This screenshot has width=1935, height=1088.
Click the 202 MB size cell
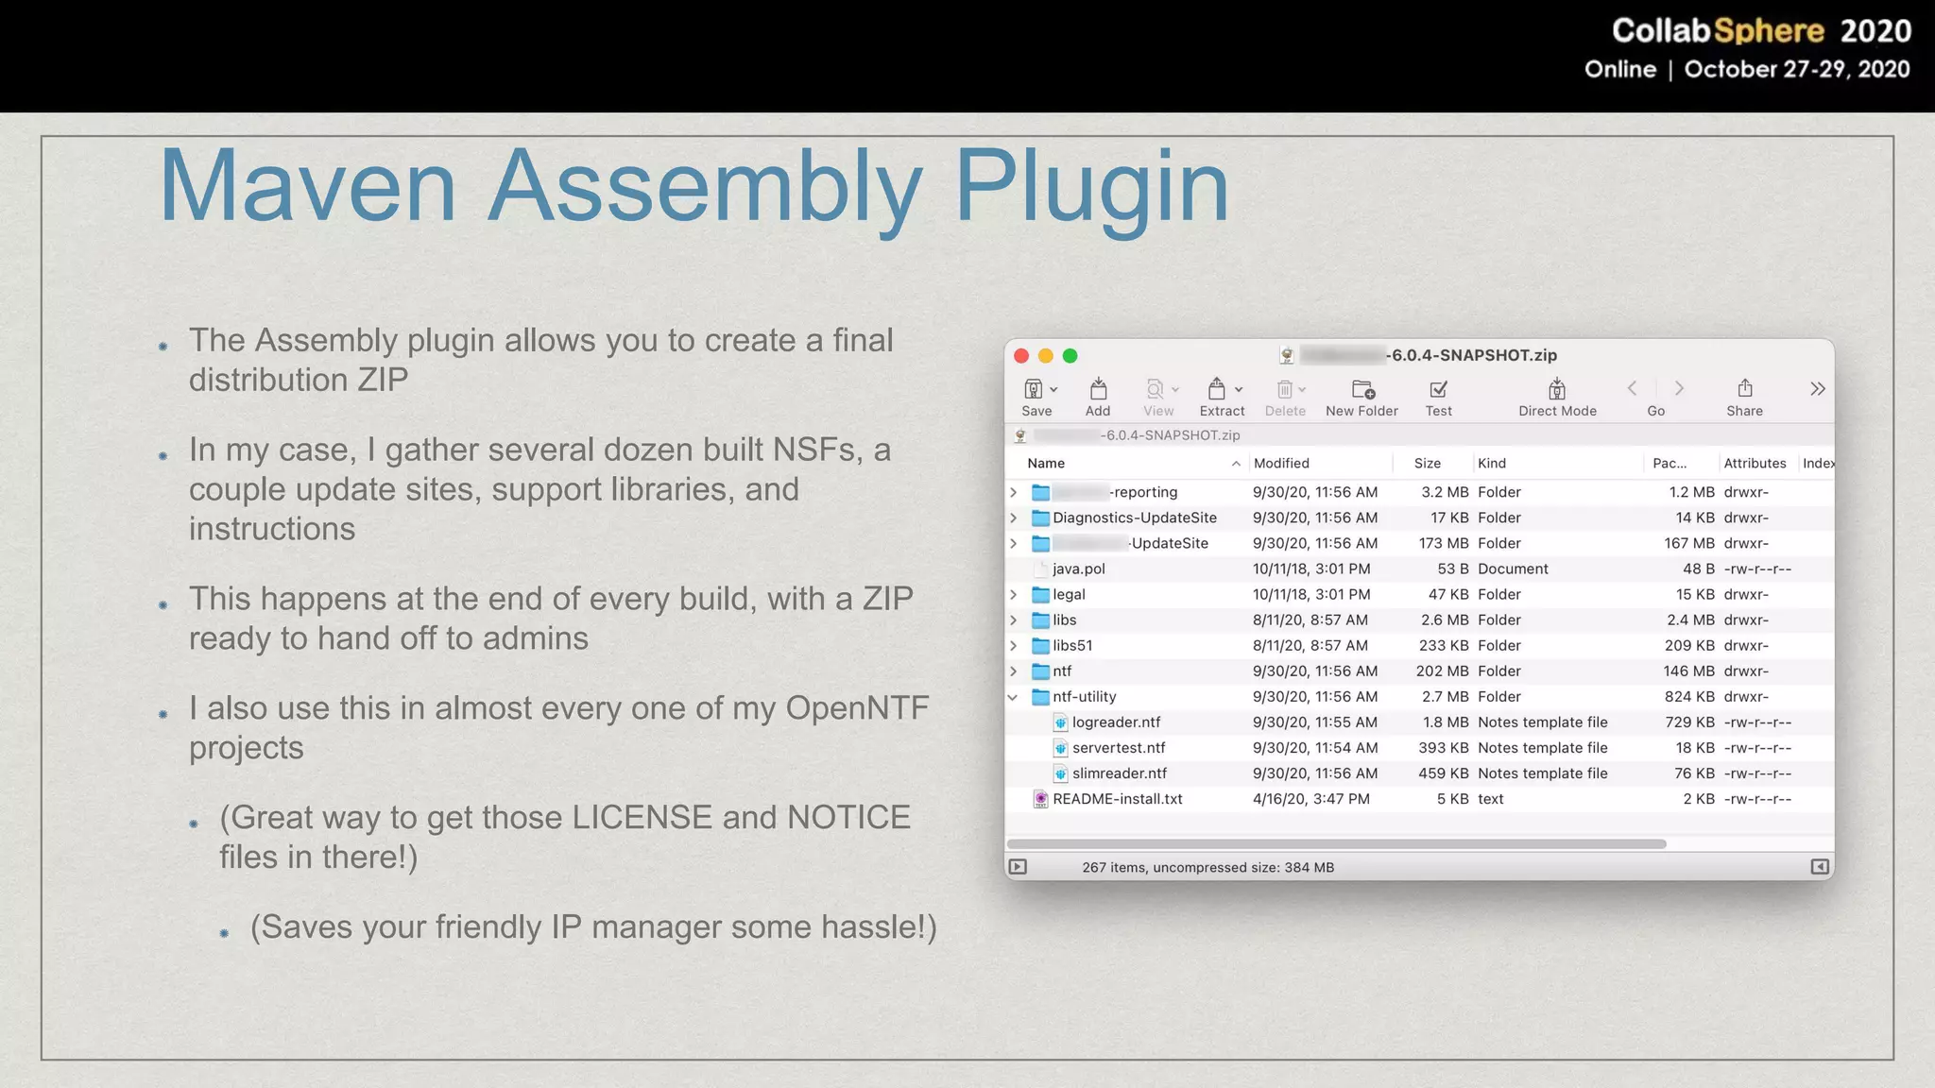pyautogui.click(x=1443, y=671)
